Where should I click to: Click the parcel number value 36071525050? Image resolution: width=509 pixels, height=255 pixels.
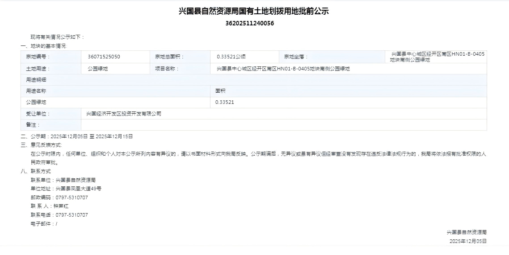coord(104,57)
